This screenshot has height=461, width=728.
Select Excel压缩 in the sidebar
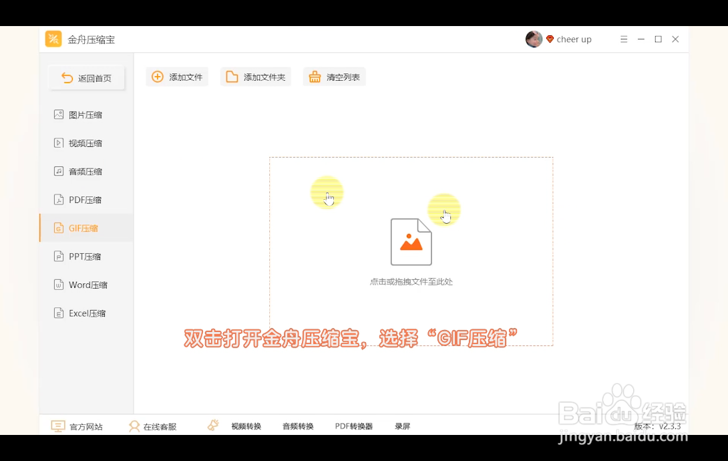(86, 313)
